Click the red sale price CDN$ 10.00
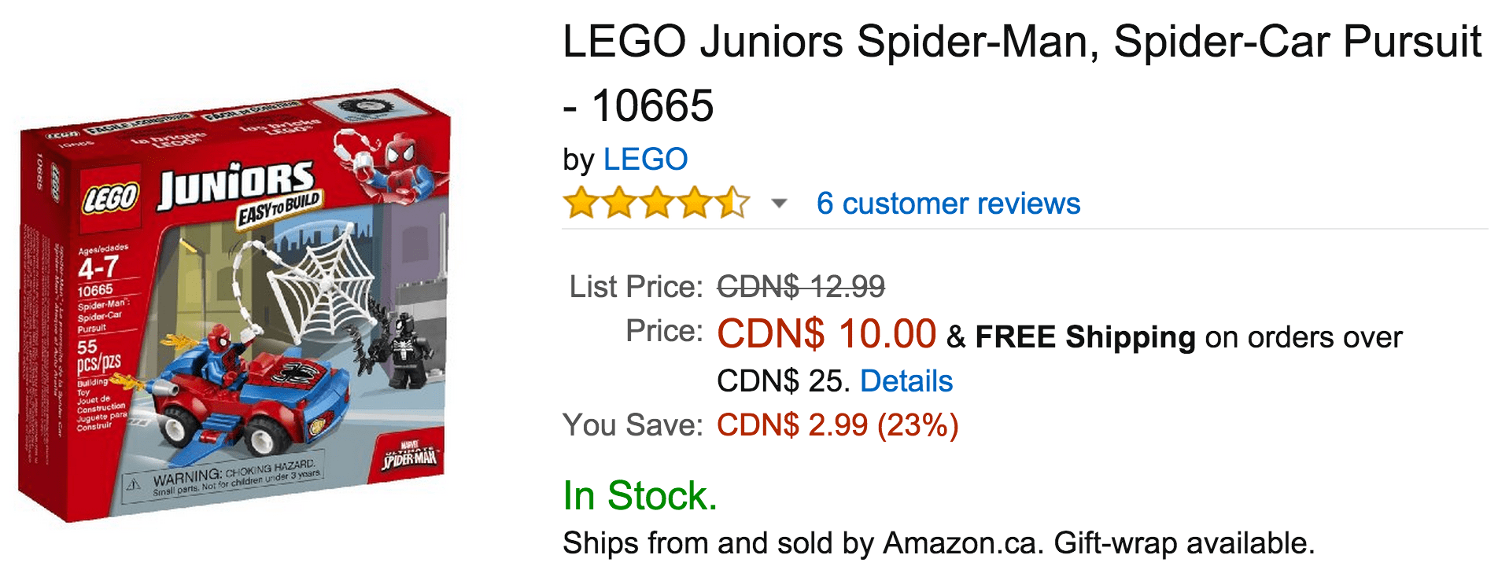Image resolution: width=1498 pixels, height=577 pixels. pyautogui.click(x=828, y=334)
